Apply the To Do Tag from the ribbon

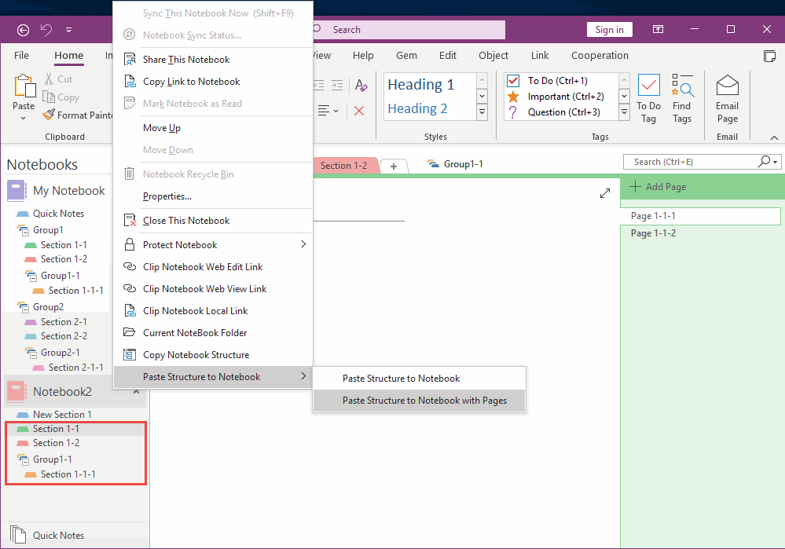(x=648, y=95)
